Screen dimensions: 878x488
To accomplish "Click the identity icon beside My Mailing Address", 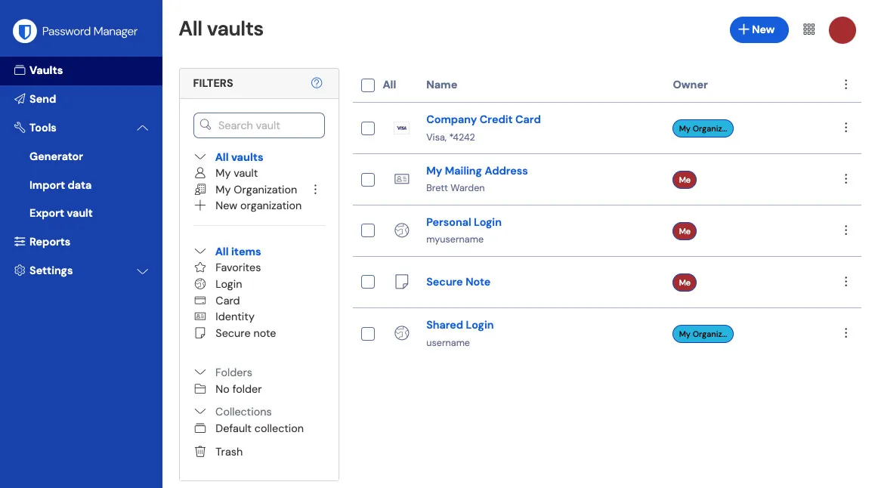I will (401, 179).
